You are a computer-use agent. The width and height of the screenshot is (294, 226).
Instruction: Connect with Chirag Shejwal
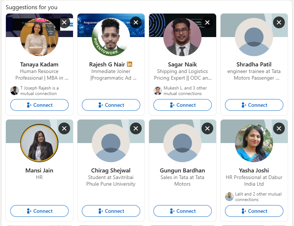111,211
